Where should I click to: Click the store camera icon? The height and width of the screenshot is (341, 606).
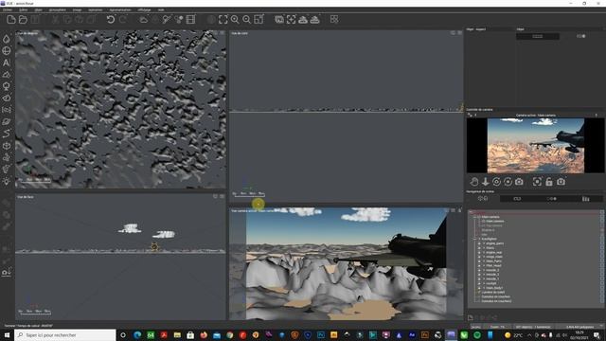(x=561, y=181)
